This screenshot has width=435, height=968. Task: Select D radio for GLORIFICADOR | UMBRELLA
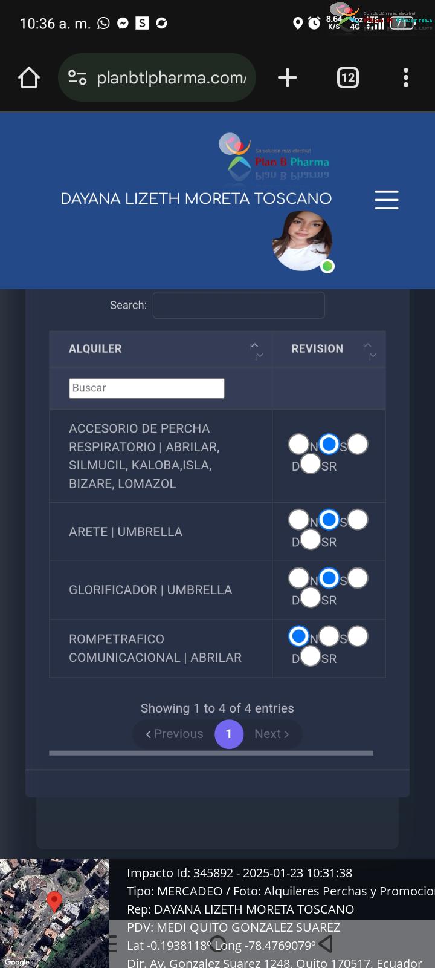[357, 578]
